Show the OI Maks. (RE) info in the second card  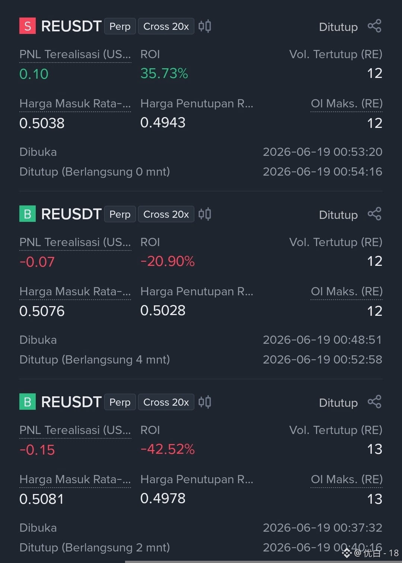pos(347,292)
